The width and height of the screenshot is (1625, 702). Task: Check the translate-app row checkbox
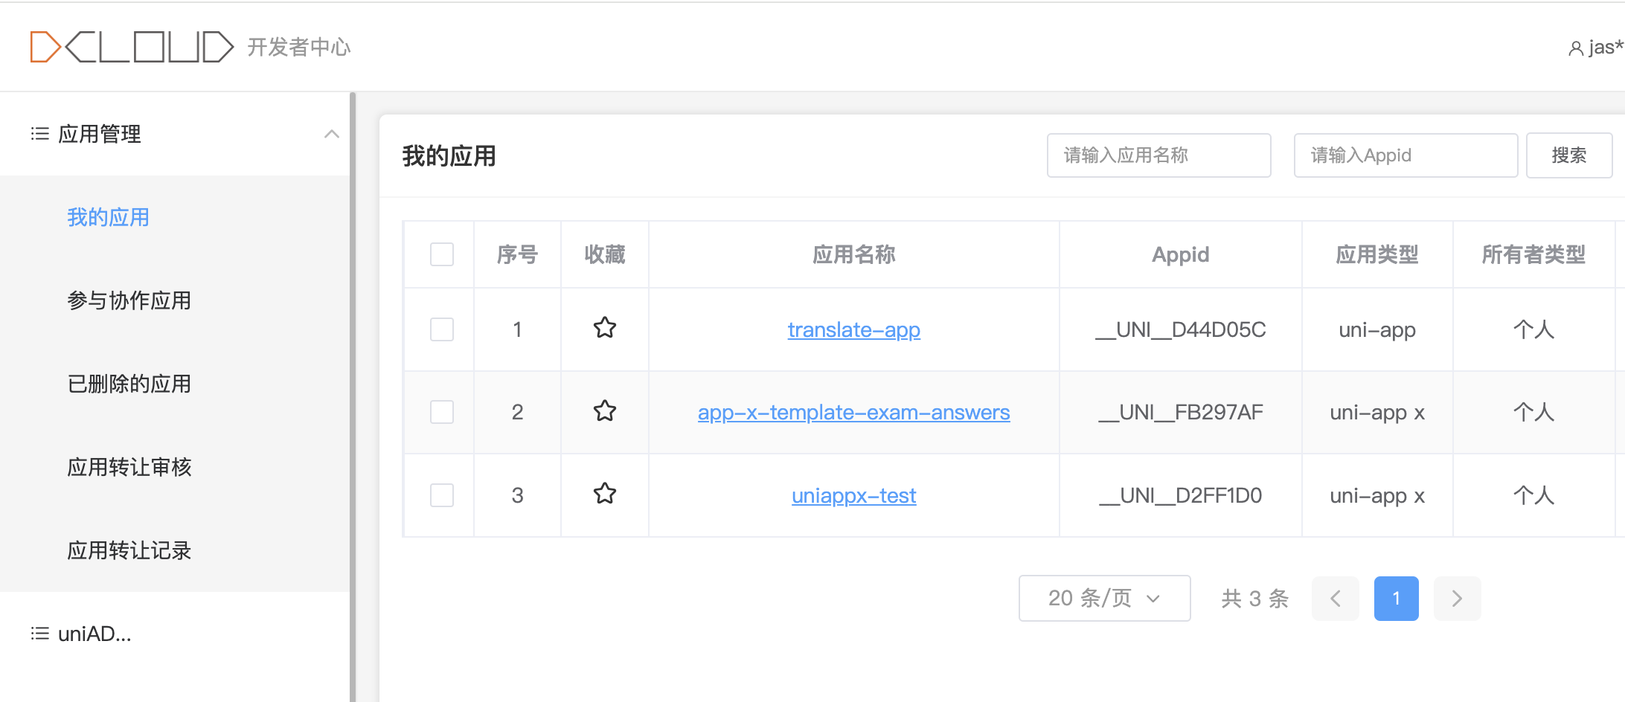point(442,329)
